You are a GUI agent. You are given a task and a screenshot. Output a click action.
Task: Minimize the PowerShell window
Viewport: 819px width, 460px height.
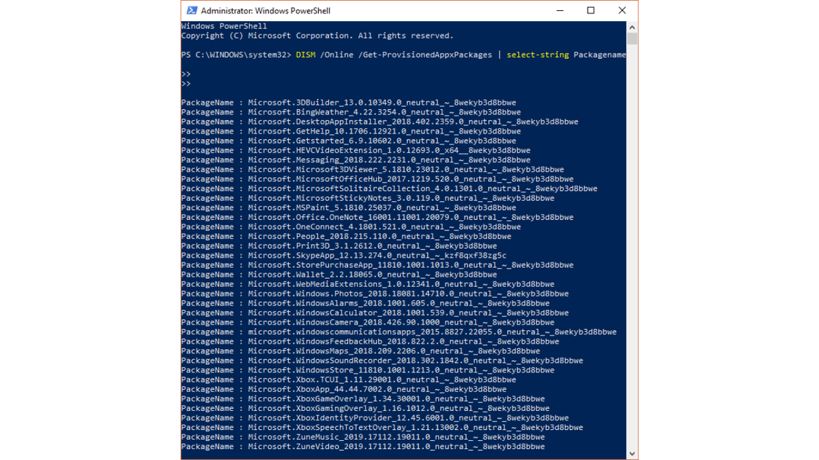(560, 10)
